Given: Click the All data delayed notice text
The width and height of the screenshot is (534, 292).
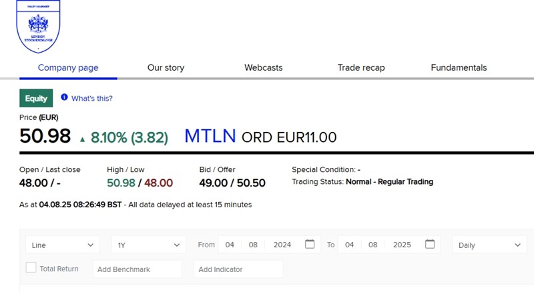Looking at the screenshot, I should tap(190, 205).
